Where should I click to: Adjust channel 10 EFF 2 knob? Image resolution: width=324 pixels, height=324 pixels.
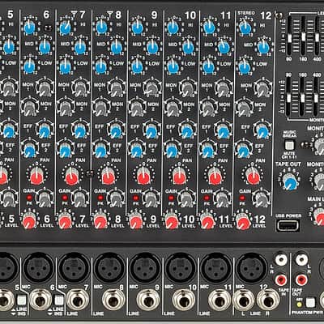click(x=173, y=151)
